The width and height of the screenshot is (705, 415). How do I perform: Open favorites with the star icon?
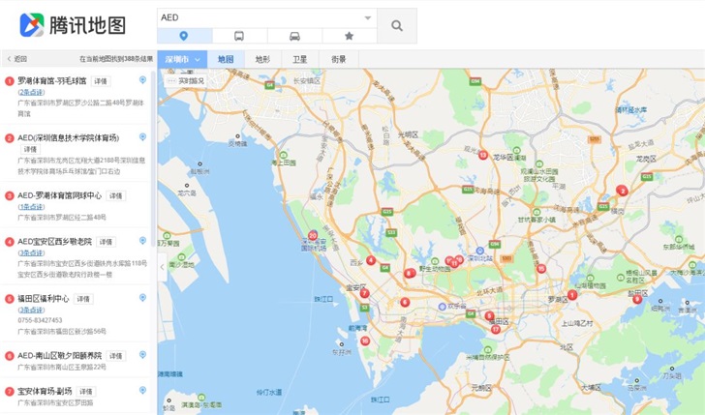(x=350, y=36)
